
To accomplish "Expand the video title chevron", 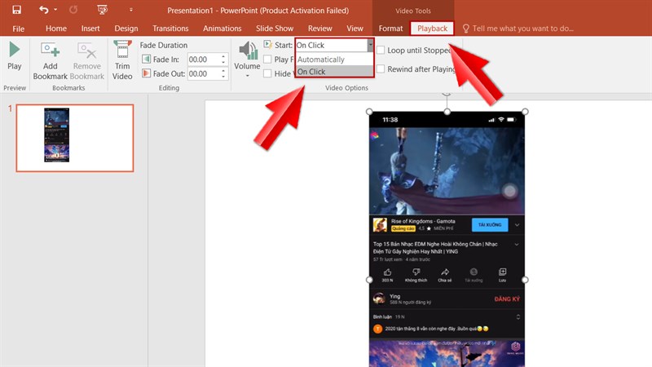I will (x=517, y=244).
